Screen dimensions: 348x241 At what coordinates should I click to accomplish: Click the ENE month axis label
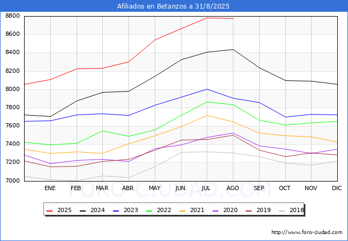(x=50, y=188)
